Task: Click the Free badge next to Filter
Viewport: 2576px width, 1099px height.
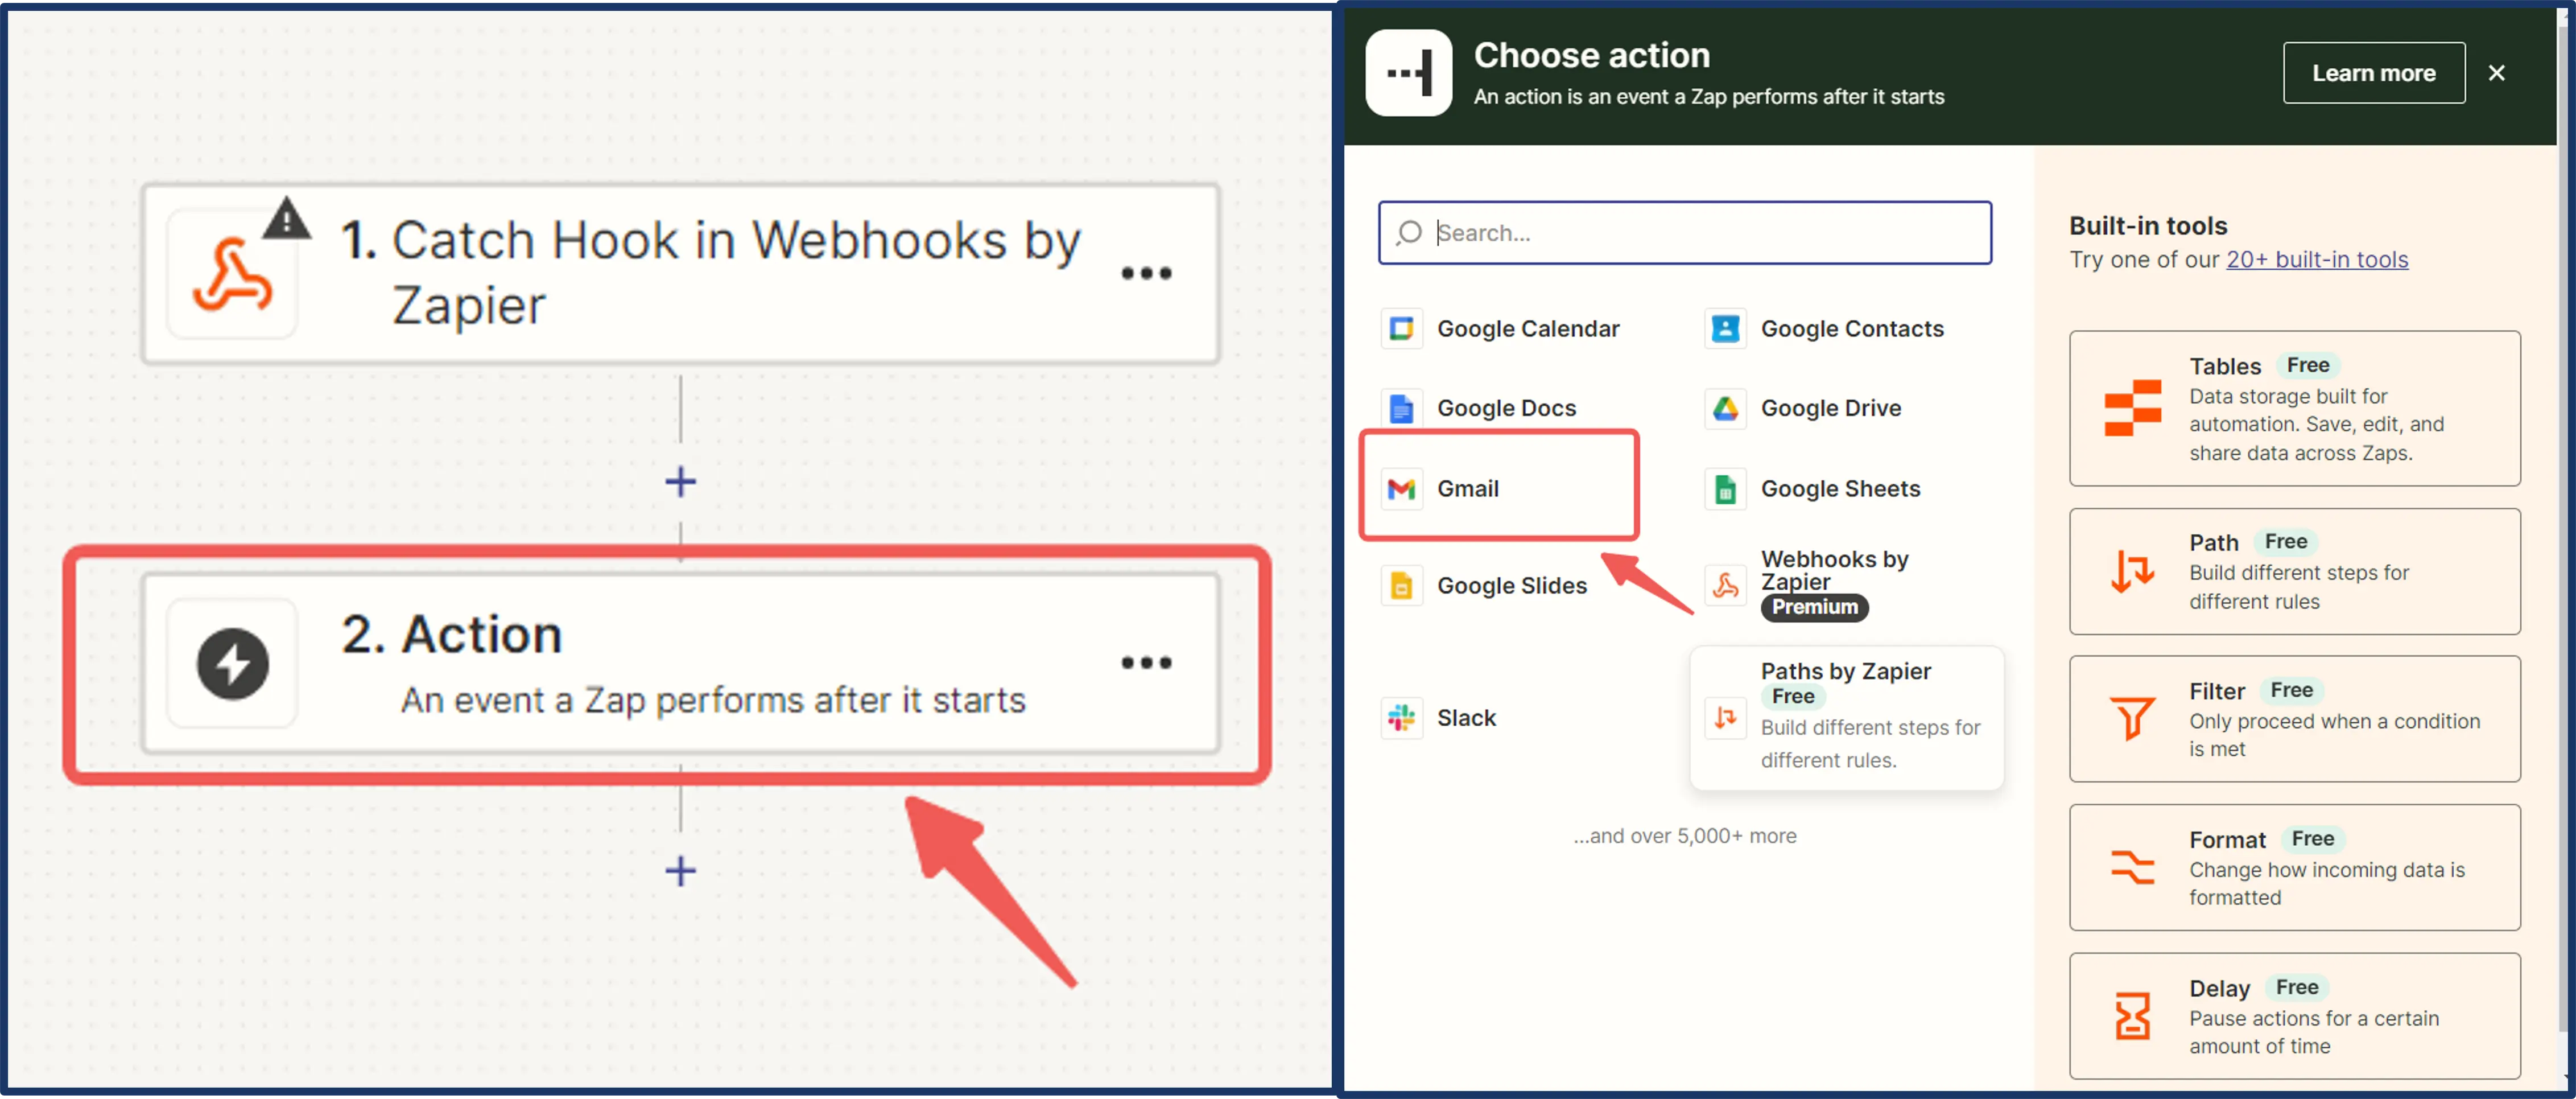Action: pos(2292,690)
